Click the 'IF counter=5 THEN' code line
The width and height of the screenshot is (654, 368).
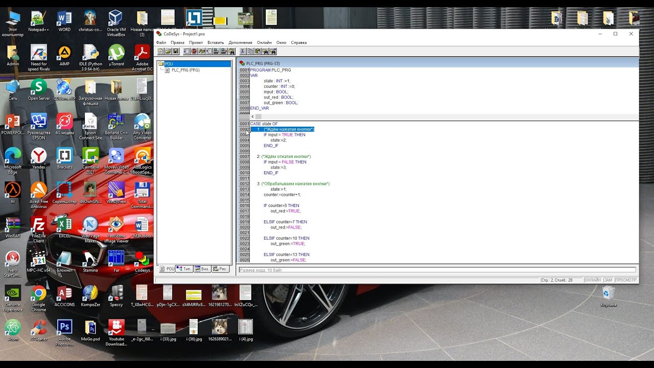282,205
